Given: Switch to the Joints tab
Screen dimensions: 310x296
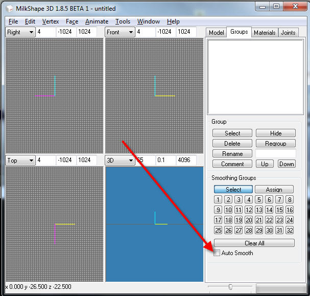Looking at the screenshot, I should 288,32.
